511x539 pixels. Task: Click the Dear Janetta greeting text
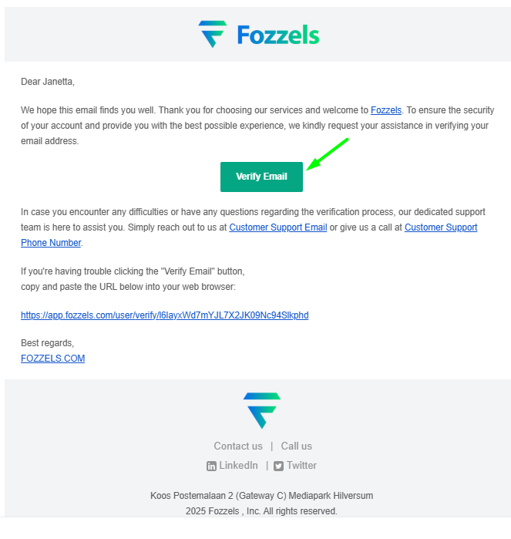[48, 81]
